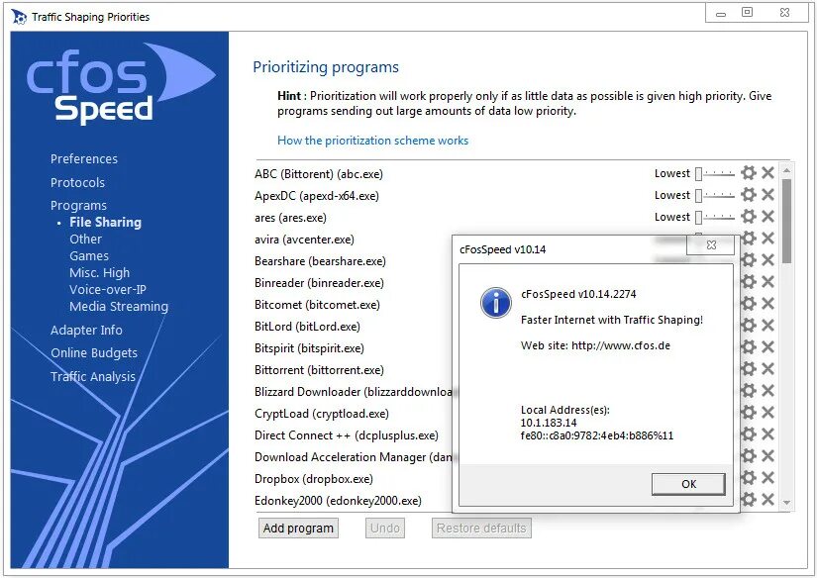Open settings gear for ABC (Bittorent) row
This screenshot has height=578, width=817.
749,173
